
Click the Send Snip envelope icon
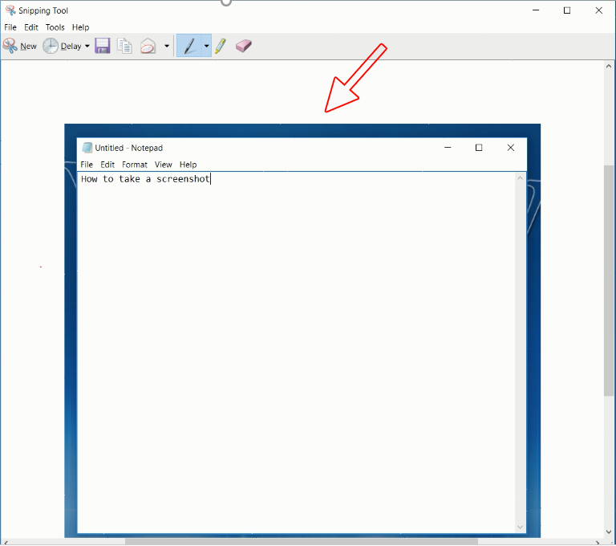point(148,46)
